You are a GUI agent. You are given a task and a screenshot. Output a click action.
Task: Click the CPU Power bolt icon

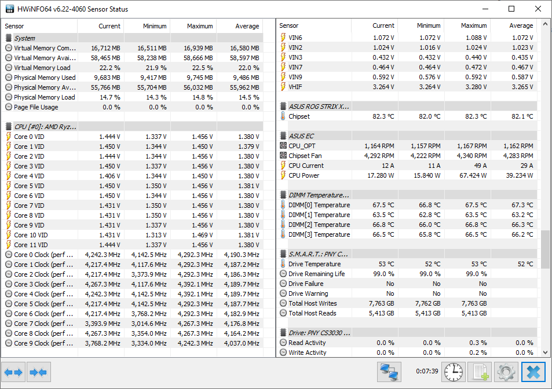pyautogui.click(x=283, y=175)
